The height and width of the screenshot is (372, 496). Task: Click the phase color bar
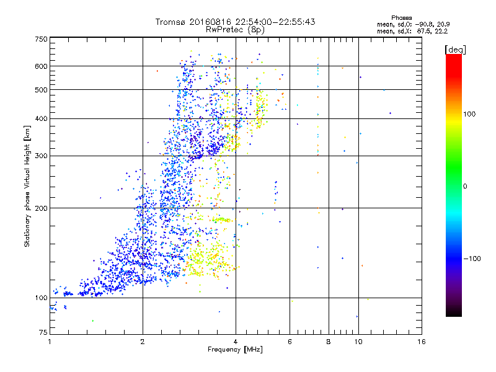point(454,185)
